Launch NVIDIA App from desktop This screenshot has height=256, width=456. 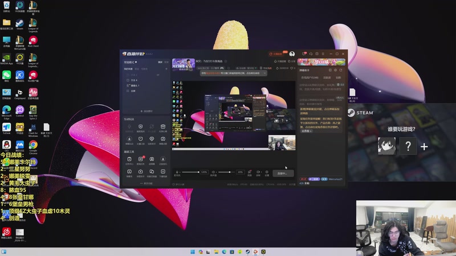[6, 59]
